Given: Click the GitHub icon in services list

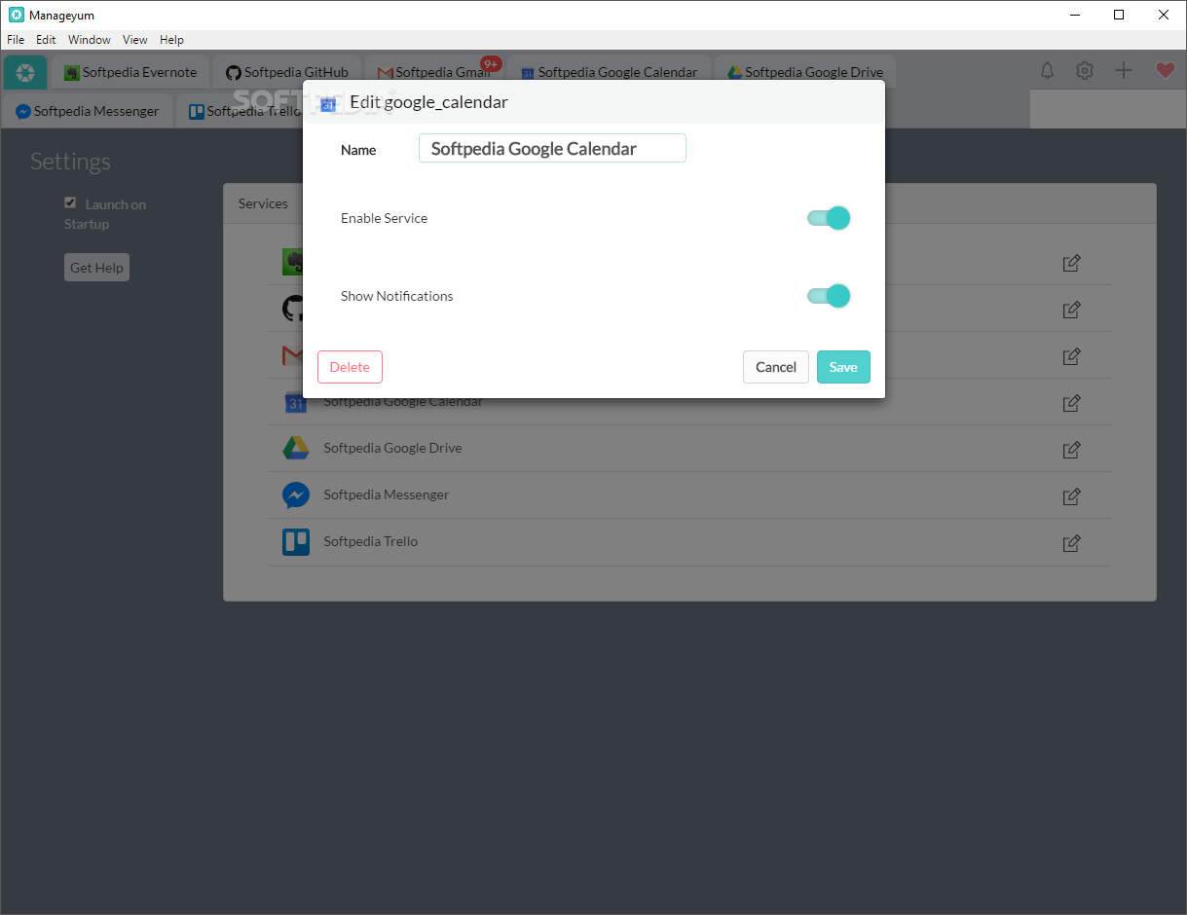Looking at the screenshot, I should [292, 310].
